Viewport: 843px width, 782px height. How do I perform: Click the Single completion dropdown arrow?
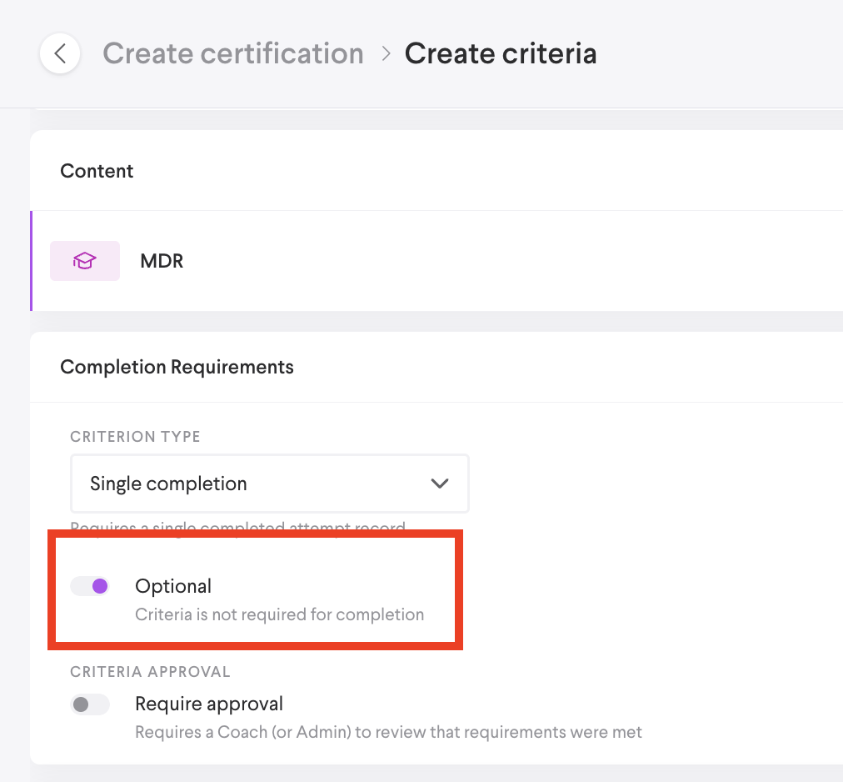tap(439, 484)
